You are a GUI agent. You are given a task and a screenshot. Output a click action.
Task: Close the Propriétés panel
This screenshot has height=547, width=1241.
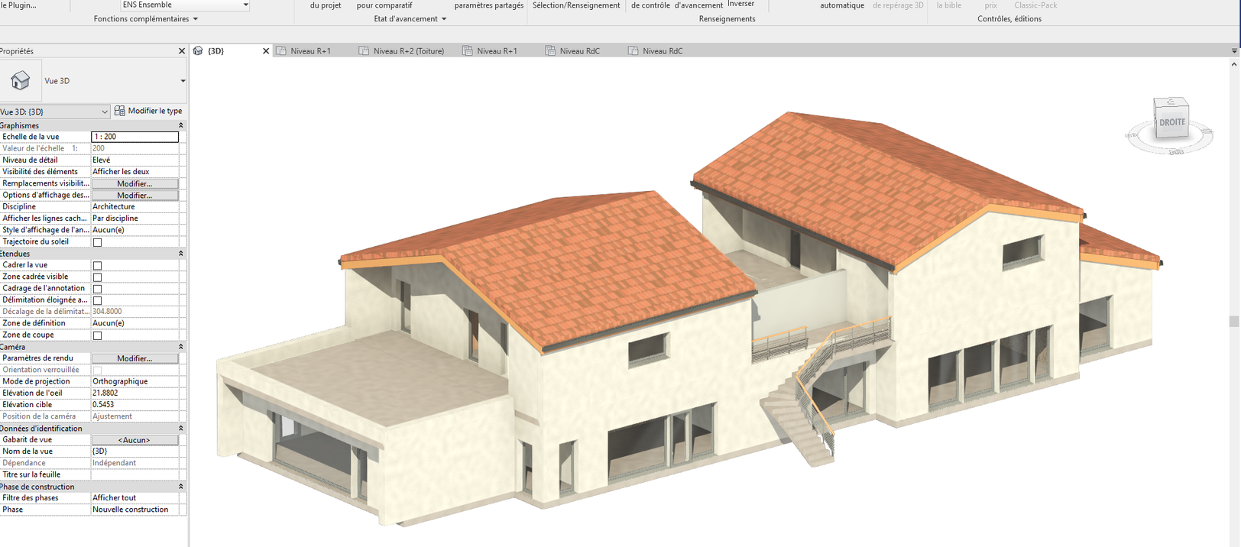tap(182, 51)
